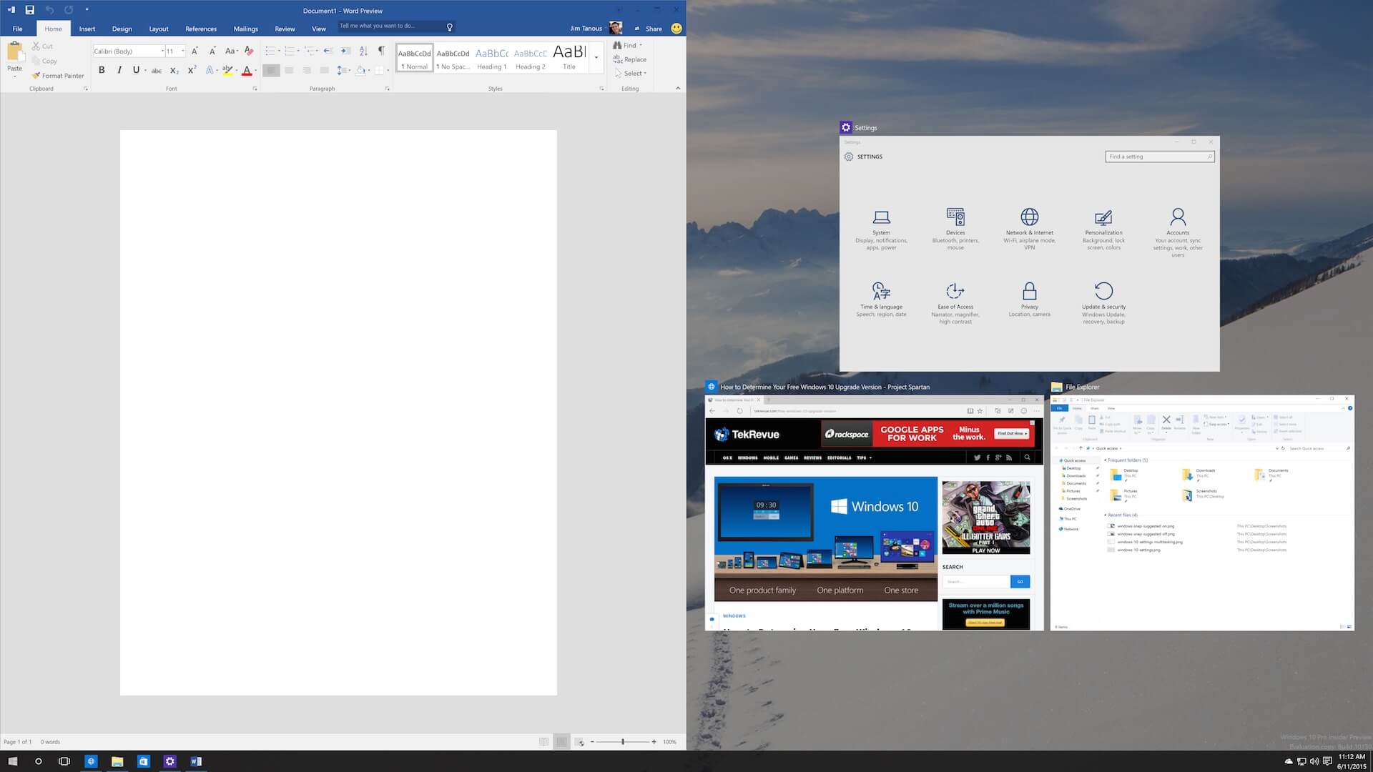Click the Share button in Word
This screenshot has height=772, width=1373.
click(x=649, y=29)
